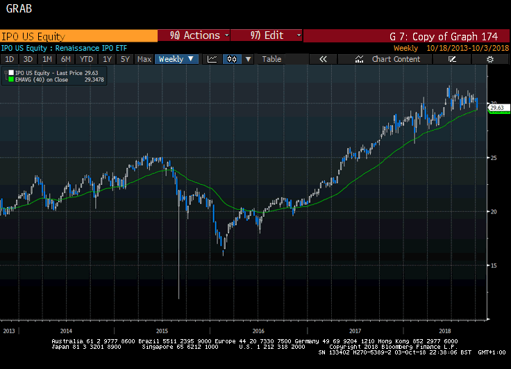Click the white Last Price legend swatch
Screen dimensions: 511x369
(x=11, y=73)
